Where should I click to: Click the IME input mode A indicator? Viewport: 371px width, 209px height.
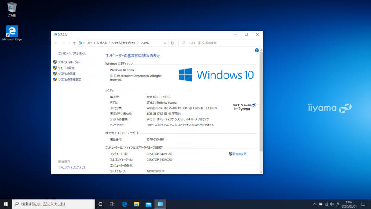tap(338, 204)
